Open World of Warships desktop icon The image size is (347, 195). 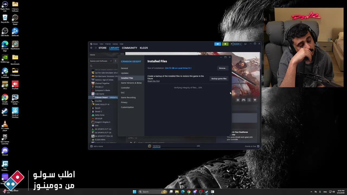(x=15, y=112)
